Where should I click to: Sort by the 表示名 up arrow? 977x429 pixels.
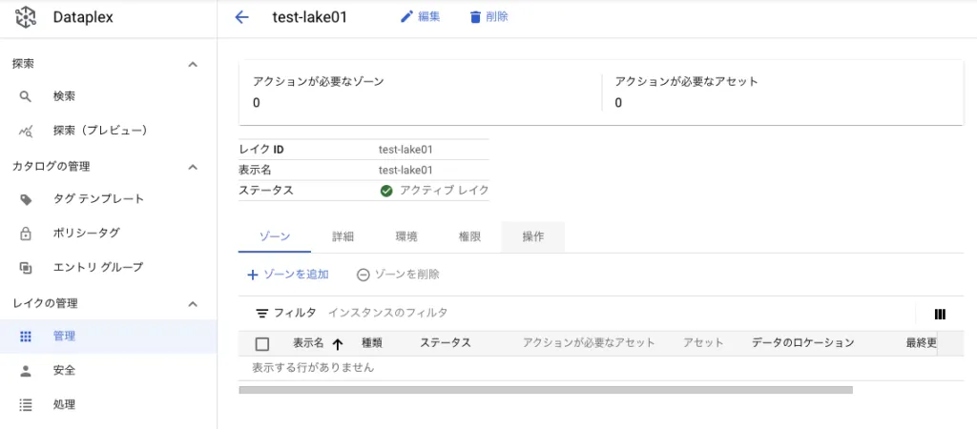[x=339, y=344]
